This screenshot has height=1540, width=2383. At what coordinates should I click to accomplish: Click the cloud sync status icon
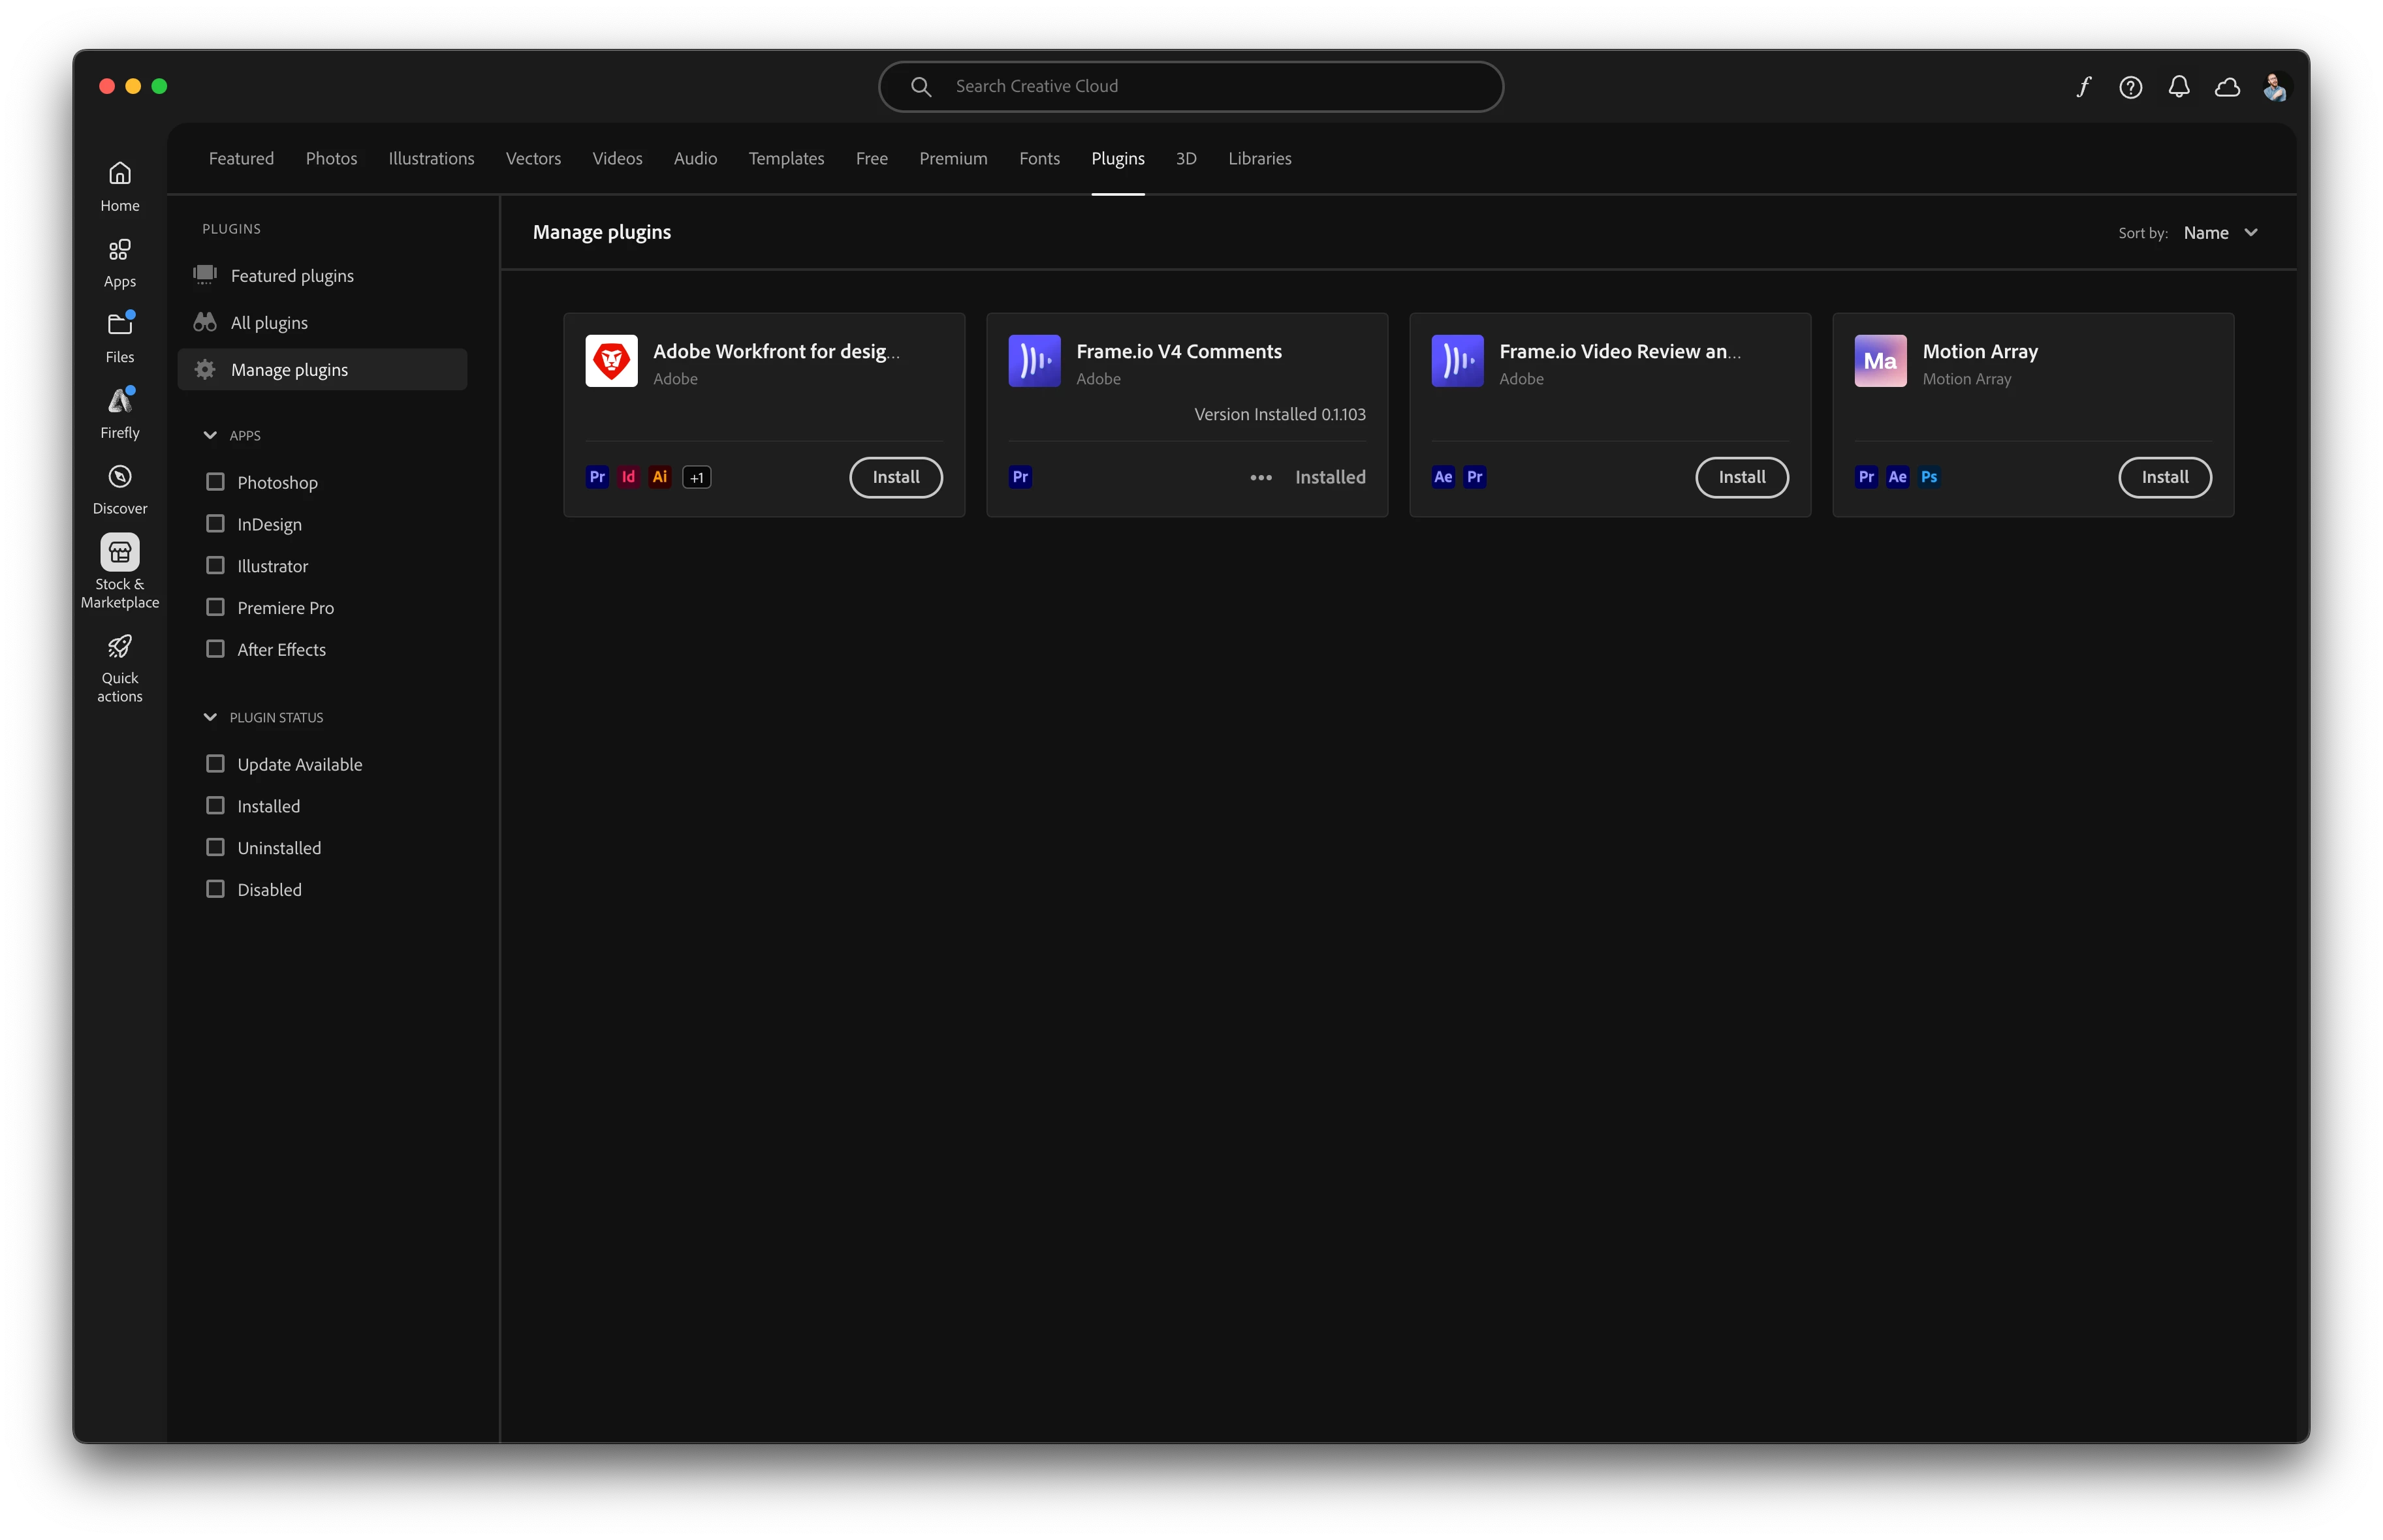[x=2227, y=87]
